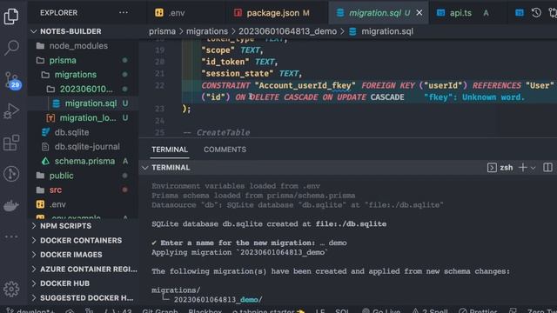Viewport: 557px width, 313px height.
Task: Click the -- CreateTable comment line
Action: [x=217, y=132]
